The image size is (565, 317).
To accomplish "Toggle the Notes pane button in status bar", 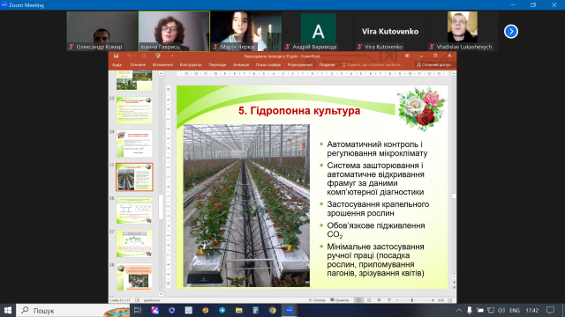I will [317, 300].
